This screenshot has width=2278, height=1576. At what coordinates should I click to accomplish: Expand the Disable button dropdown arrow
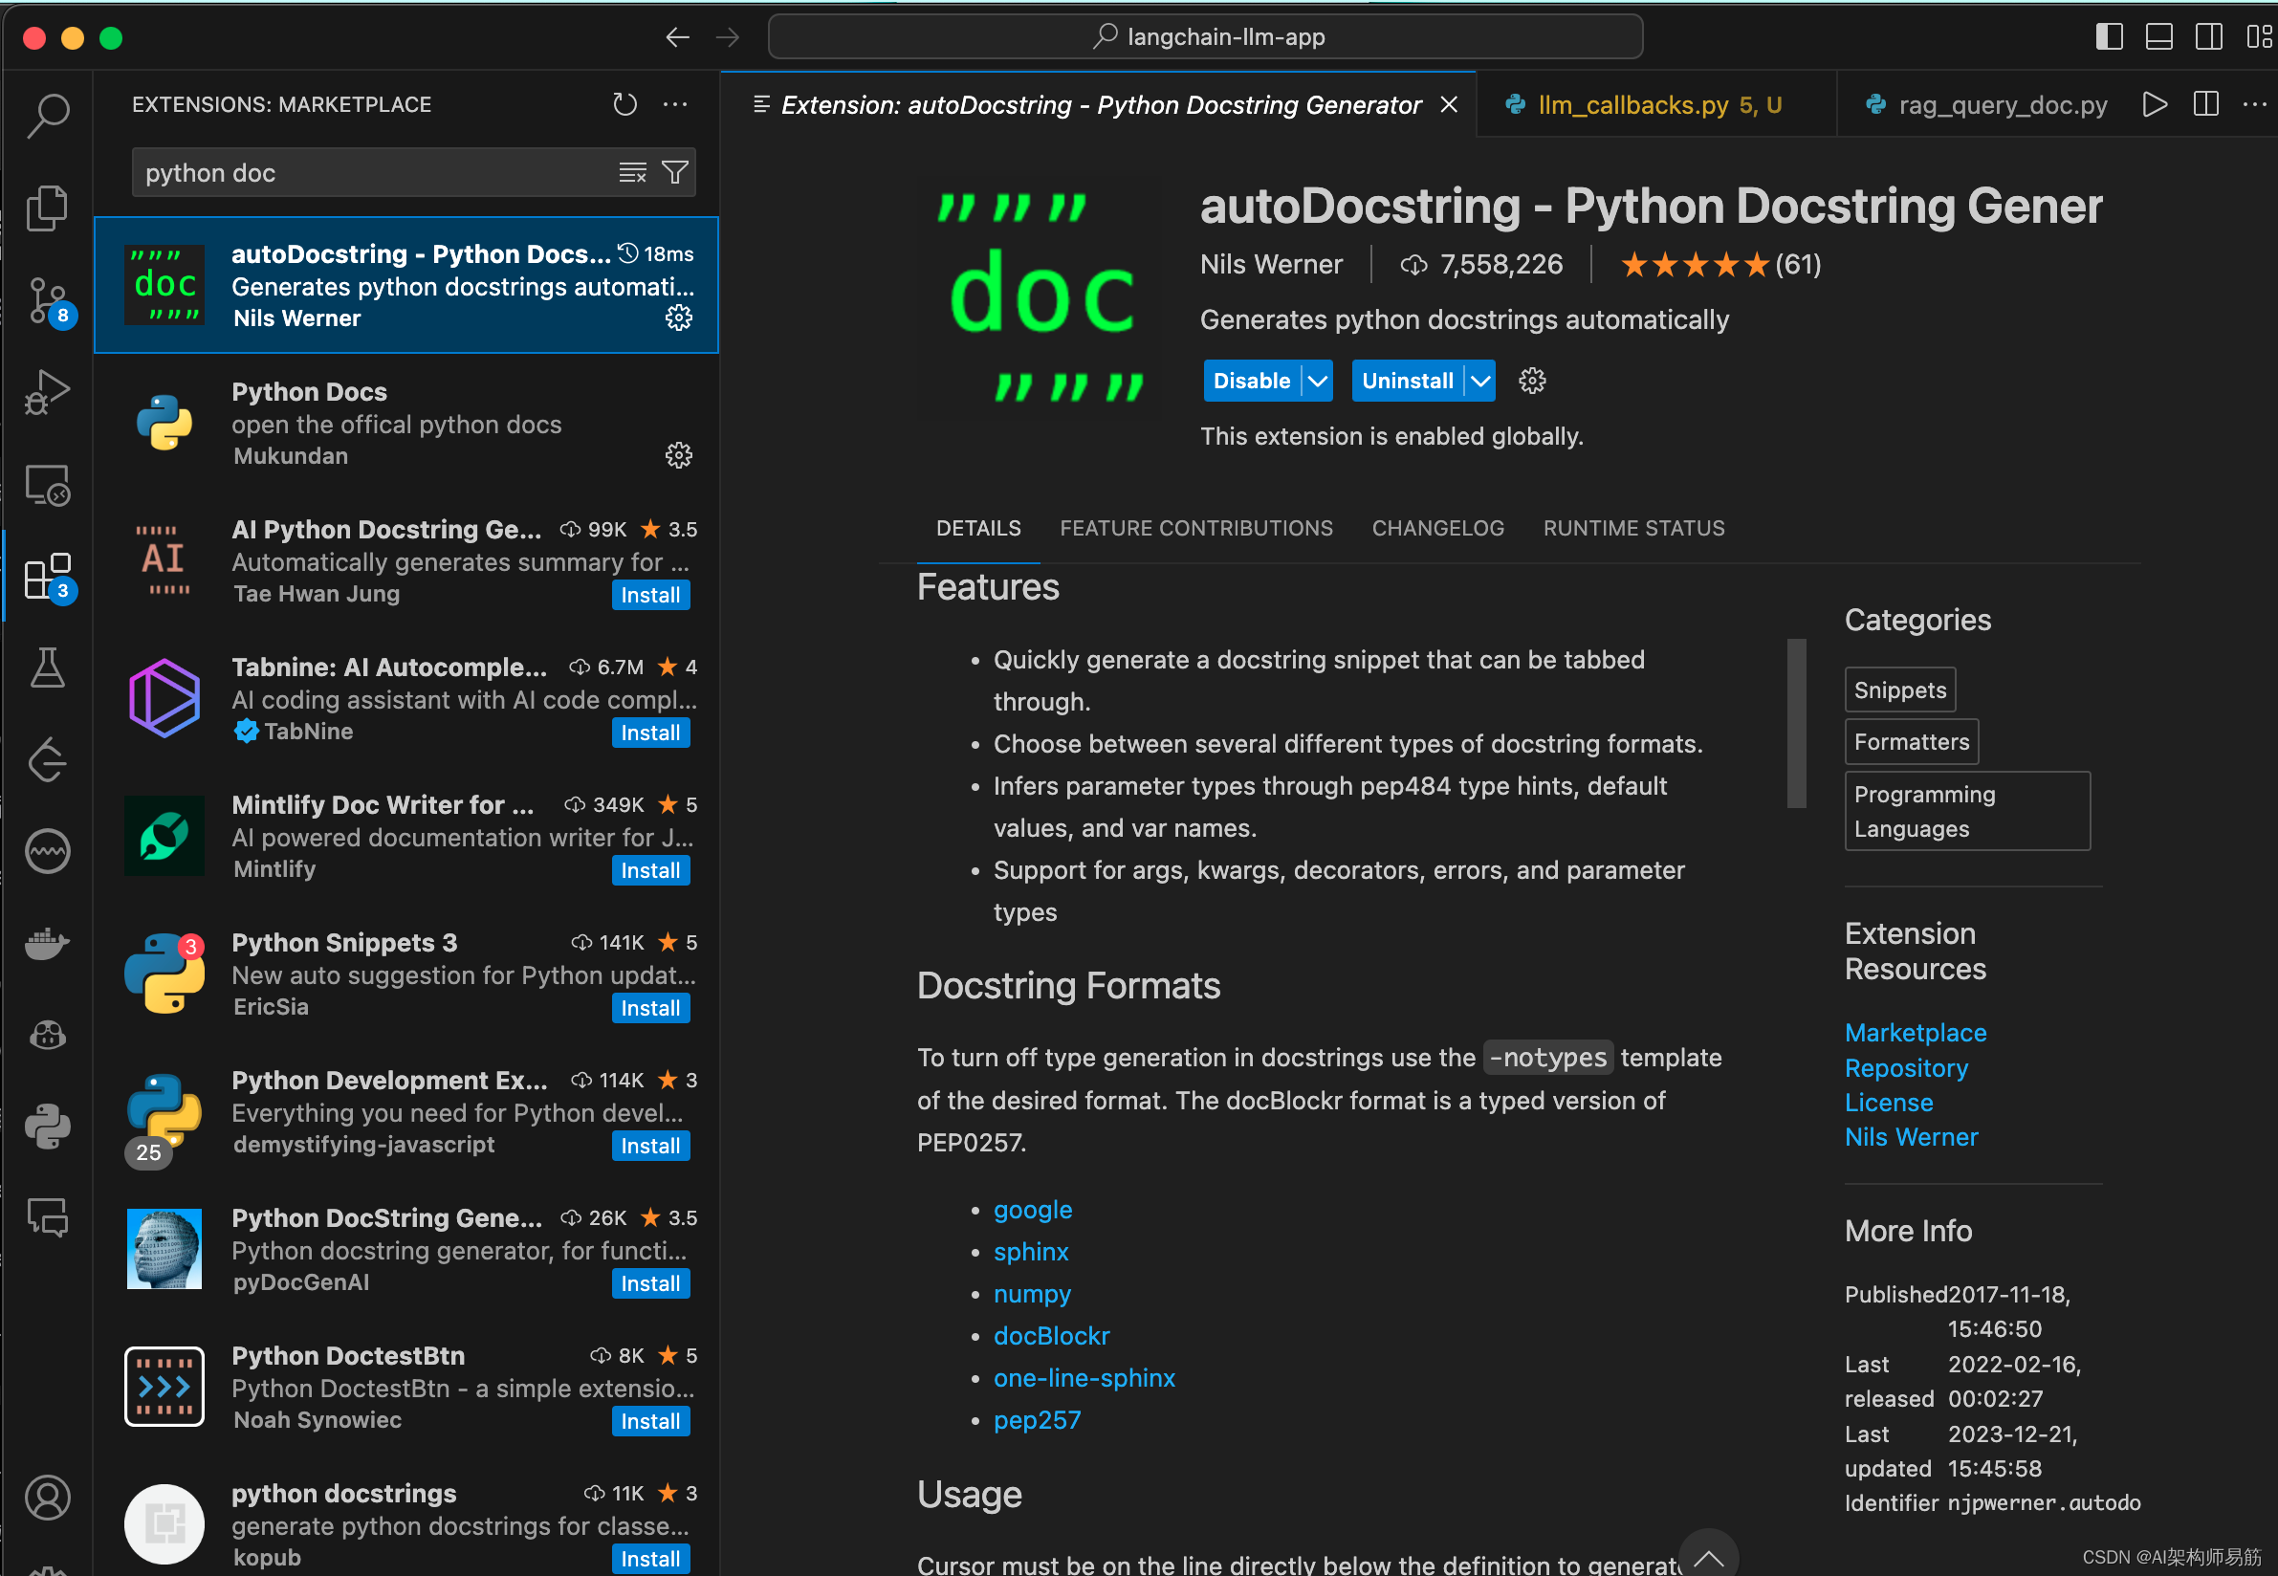tap(1317, 382)
